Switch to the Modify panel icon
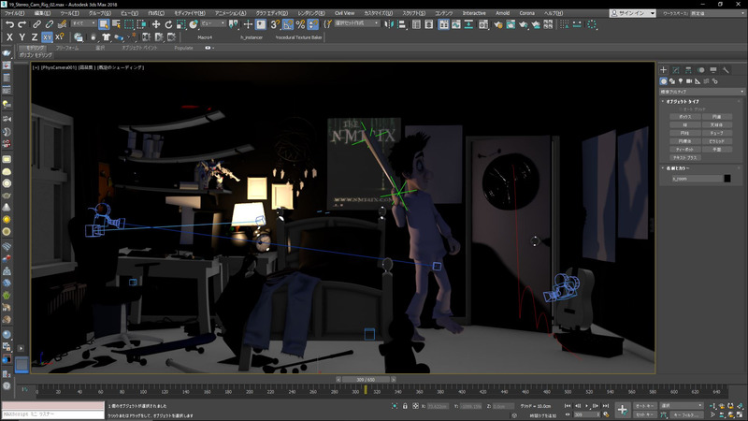 [x=676, y=70]
